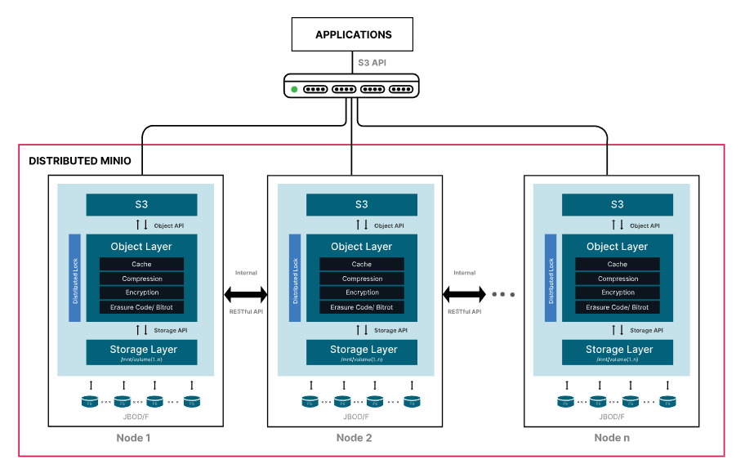
Task: Click the Storage API up-down arrows in Node n
Action: pos(618,330)
